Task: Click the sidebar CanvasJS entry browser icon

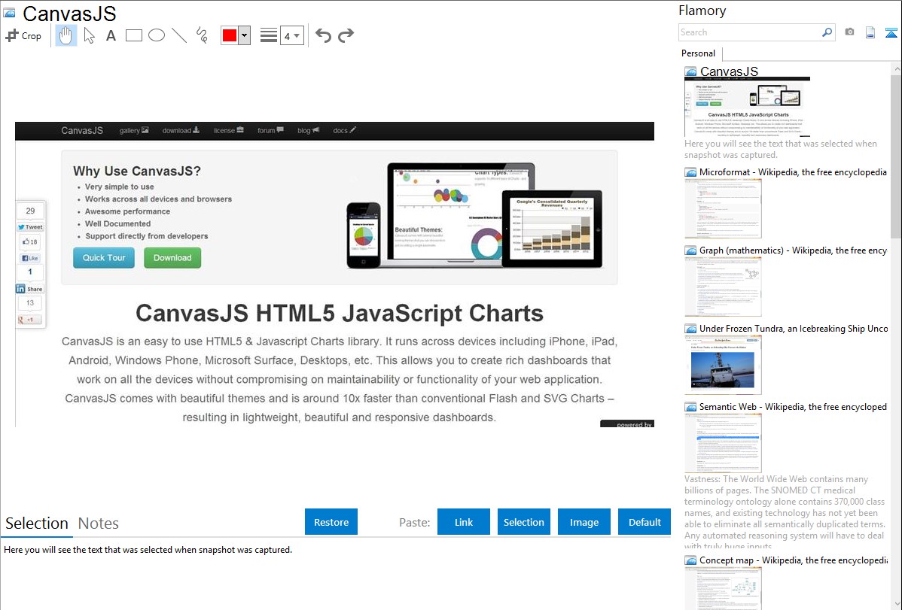Action: pyautogui.click(x=690, y=71)
